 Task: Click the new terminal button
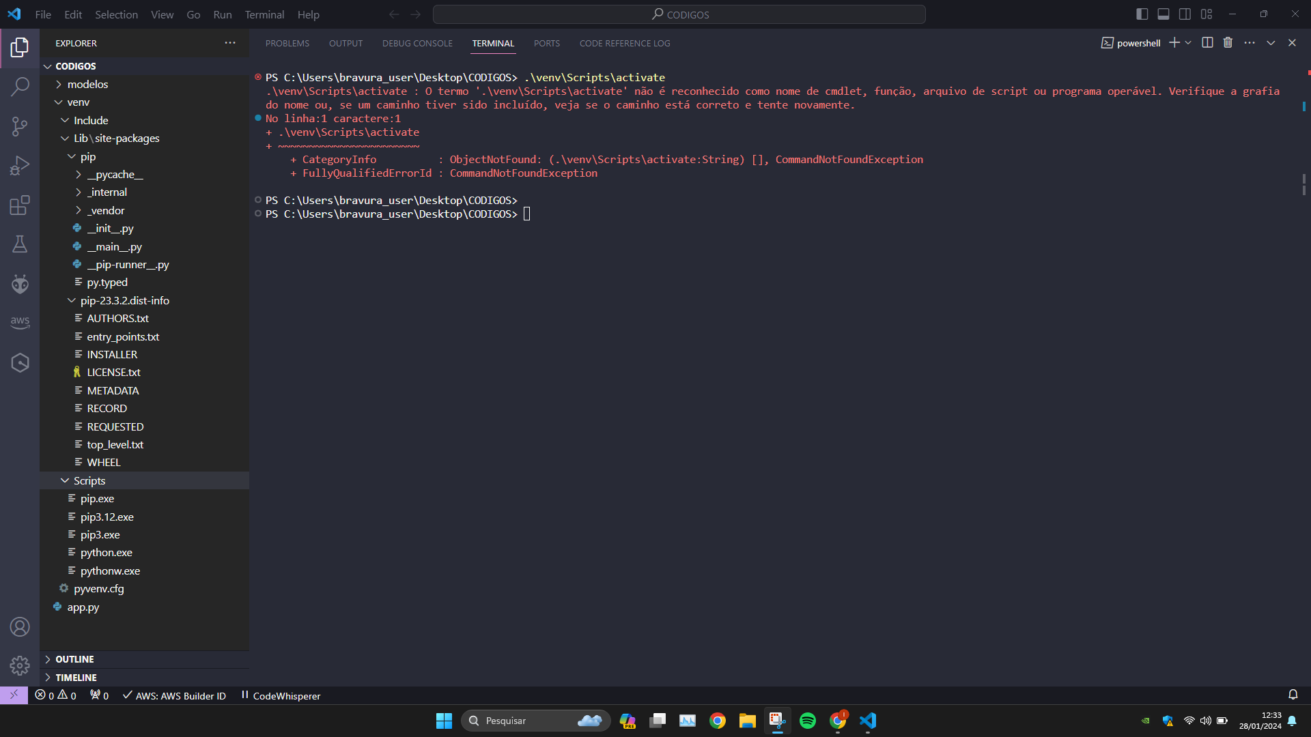pos(1174,42)
